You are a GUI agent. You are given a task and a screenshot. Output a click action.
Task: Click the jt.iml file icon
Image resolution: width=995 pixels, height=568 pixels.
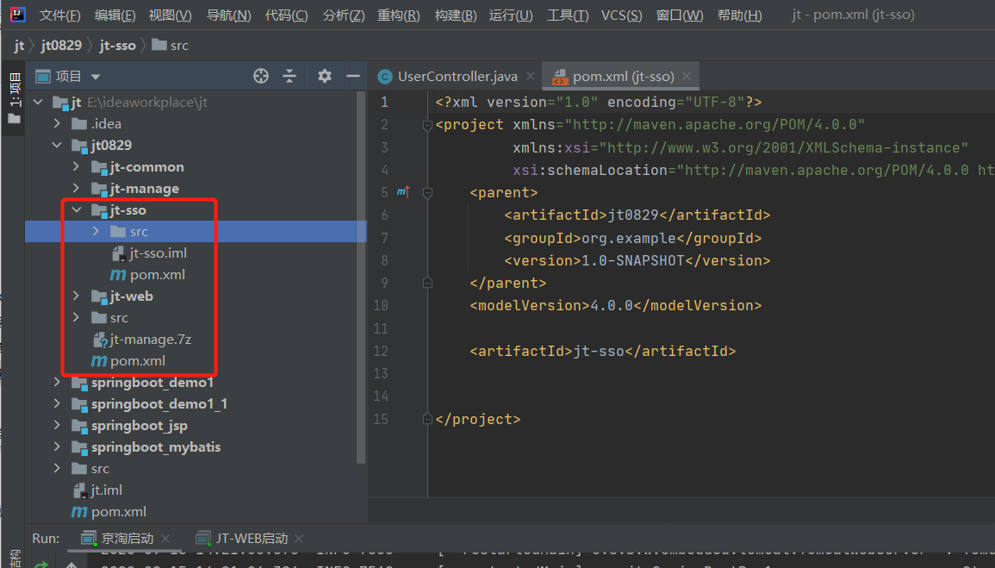79,490
